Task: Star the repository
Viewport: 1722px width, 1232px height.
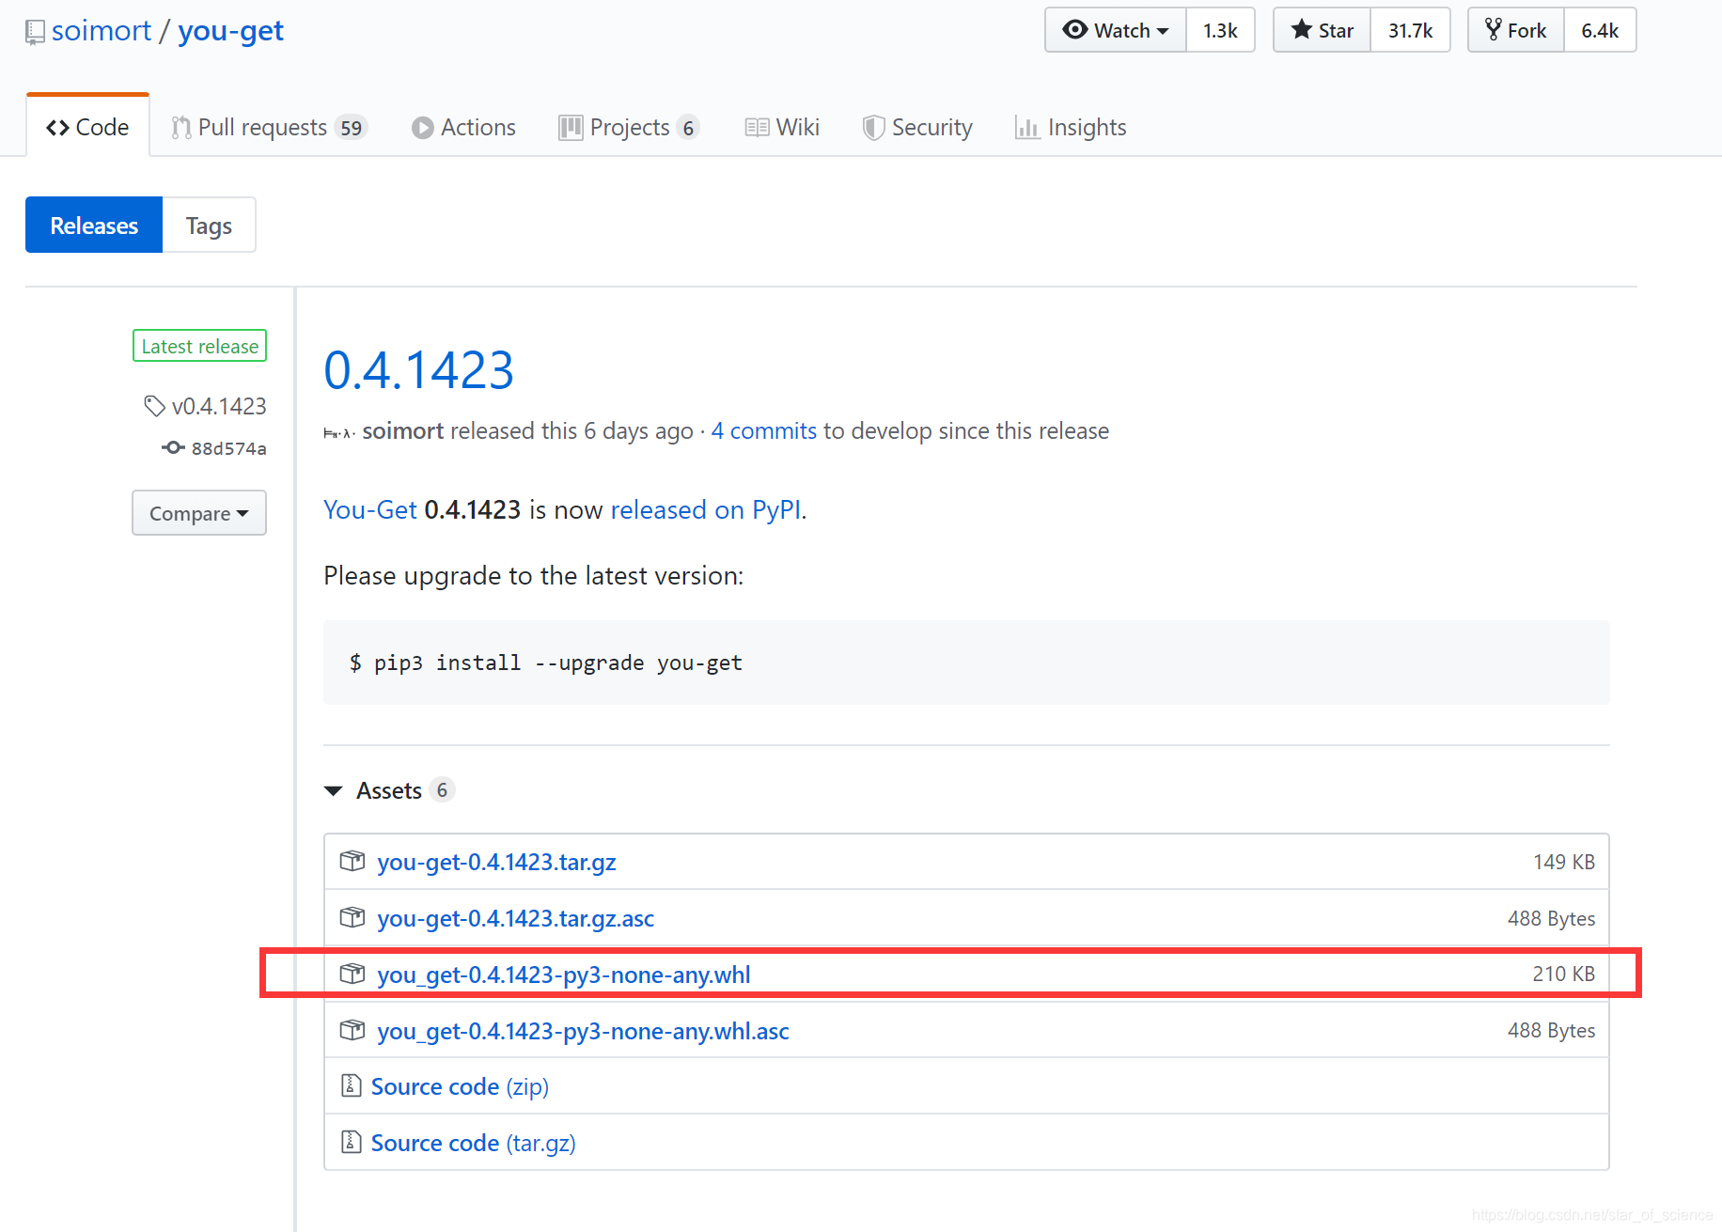Action: click(1323, 30)
